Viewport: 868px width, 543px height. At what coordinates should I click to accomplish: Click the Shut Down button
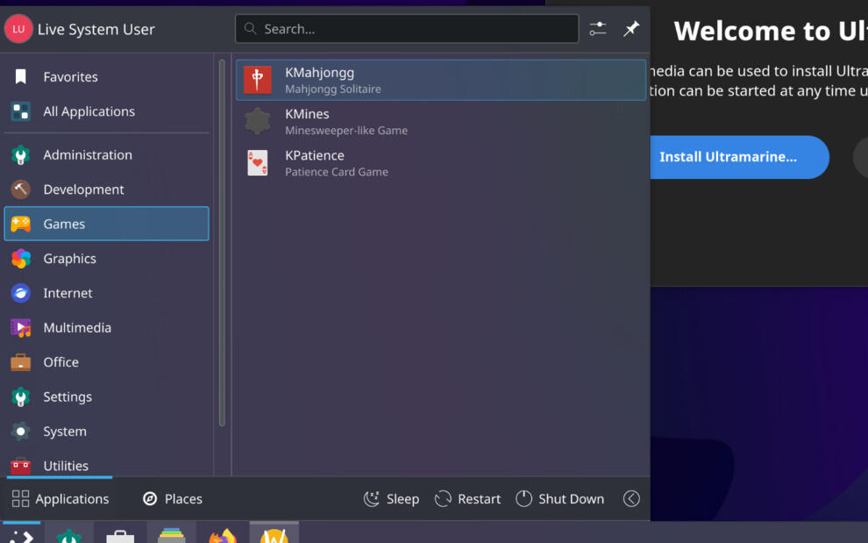click(x=559, y=498)
